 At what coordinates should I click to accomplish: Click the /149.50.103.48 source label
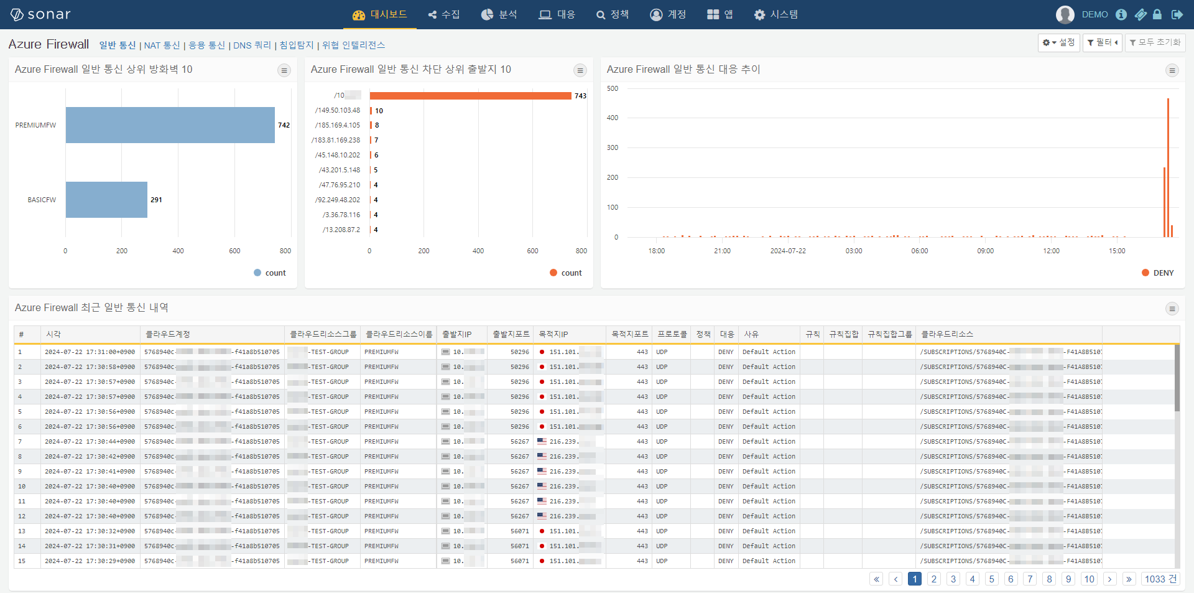(x=338, y=110)
